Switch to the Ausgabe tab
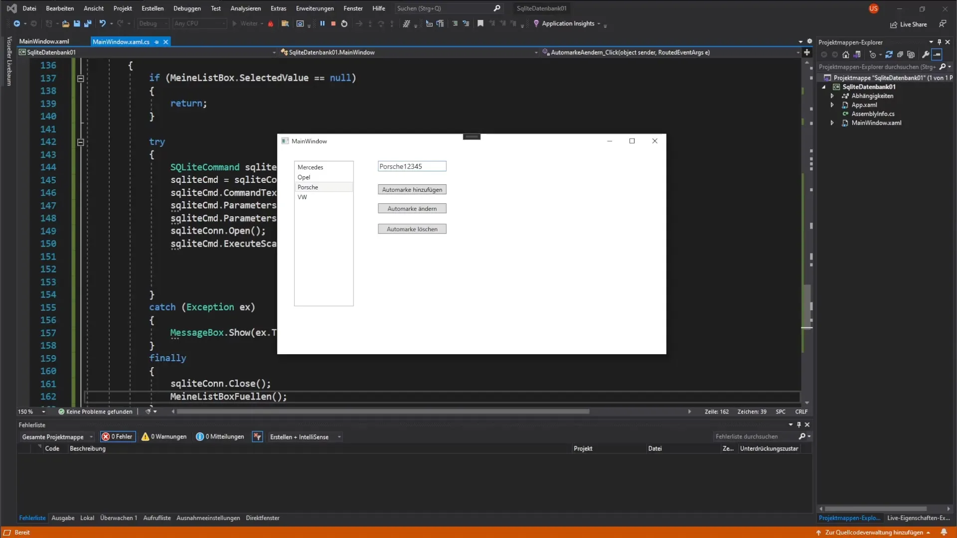The width and height of the screenshot is (957, 538). pyautogui.click(x=63, y=518)
